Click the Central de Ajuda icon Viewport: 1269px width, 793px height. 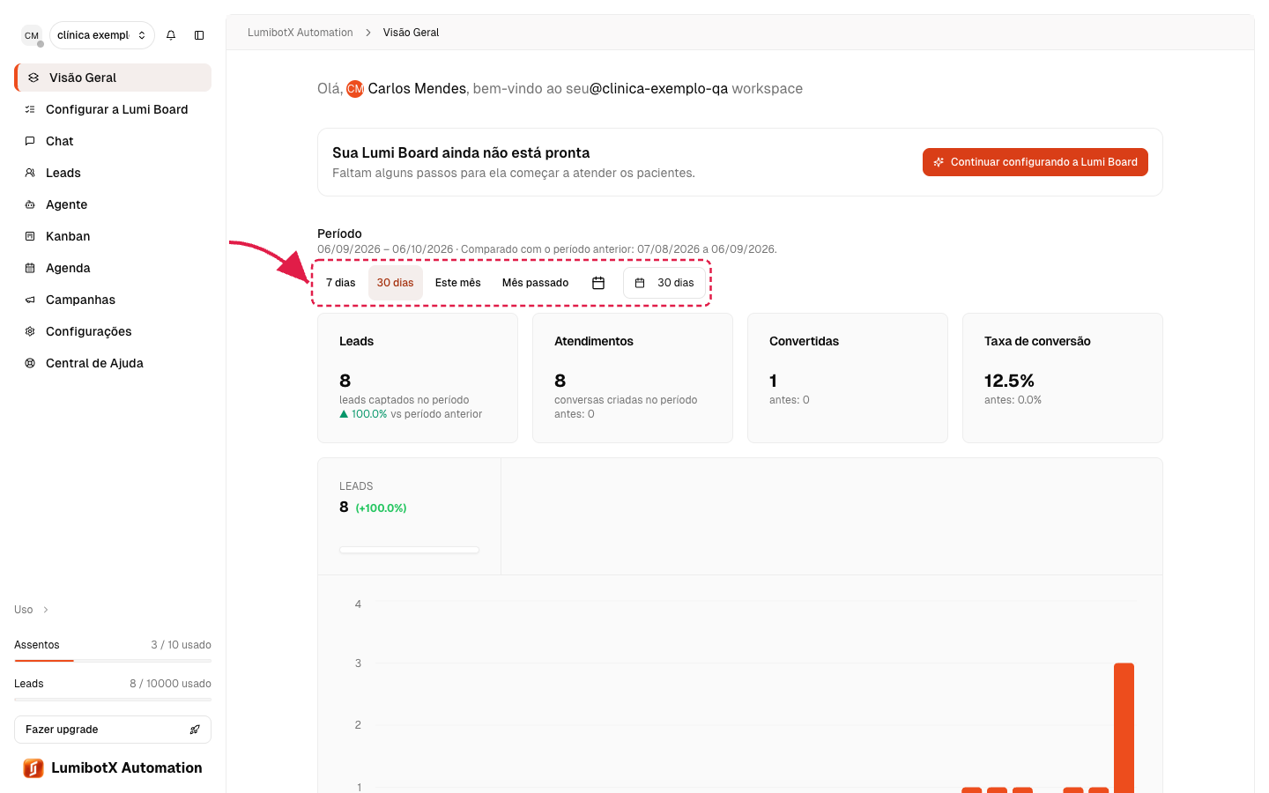30,363
